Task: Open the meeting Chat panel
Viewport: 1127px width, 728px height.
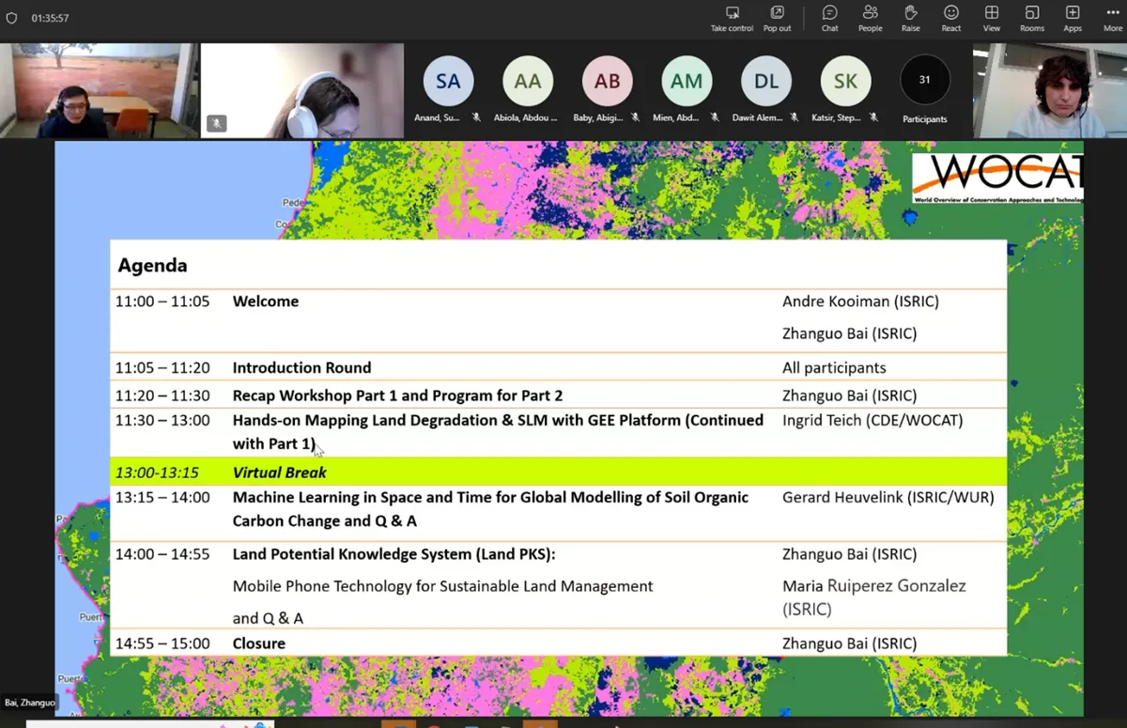Action: point(829,18)
